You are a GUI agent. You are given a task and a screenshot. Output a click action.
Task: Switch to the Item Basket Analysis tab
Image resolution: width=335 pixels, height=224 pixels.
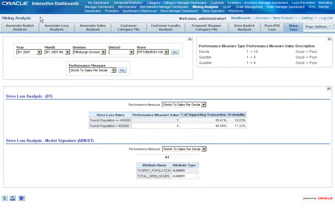[244, 27]
